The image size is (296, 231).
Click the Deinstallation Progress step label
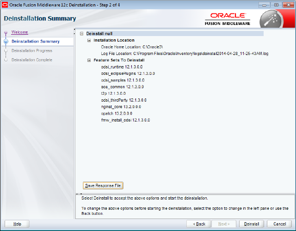click(x=32, y=51)
